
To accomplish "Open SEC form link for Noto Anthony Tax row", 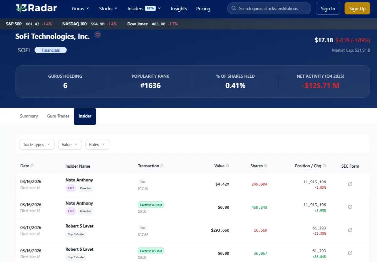I will [350, 184].
